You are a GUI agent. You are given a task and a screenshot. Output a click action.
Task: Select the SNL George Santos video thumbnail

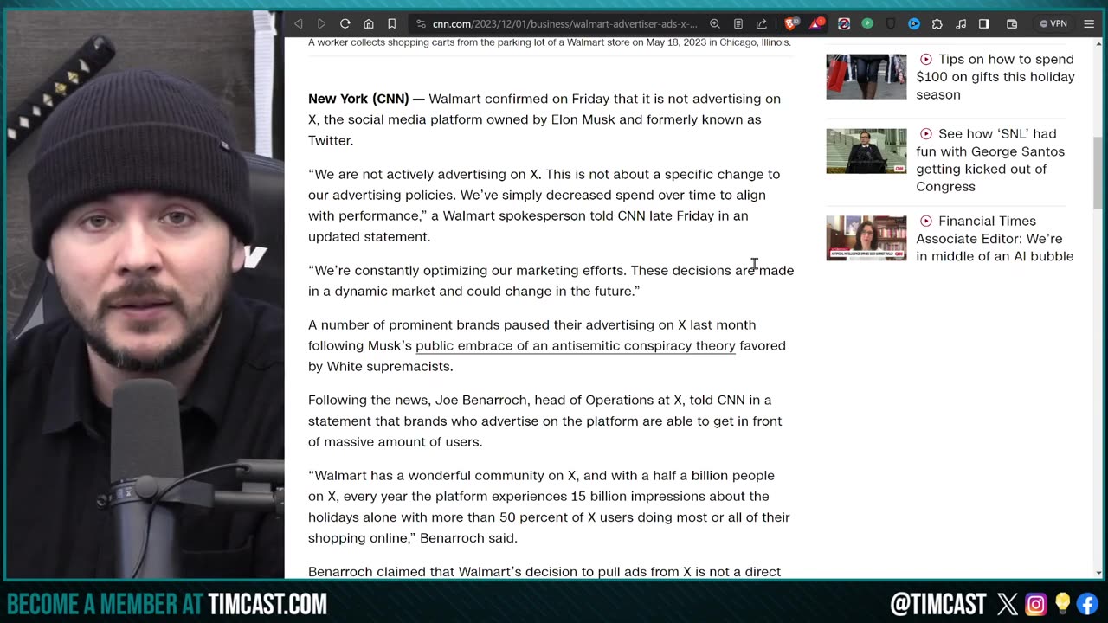coord(866,151)
